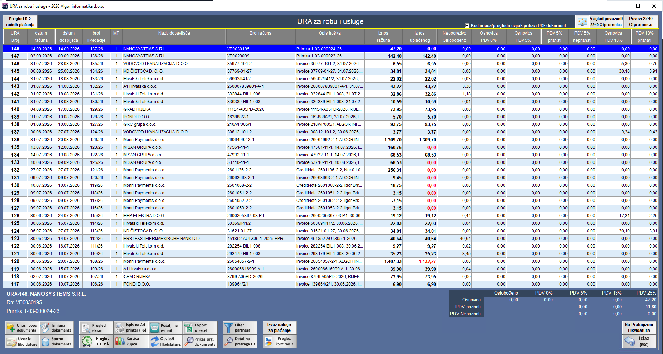Click Izlaz (ESC) back arrow button
This screenshot has height=354, width=663.
[639, 341]
